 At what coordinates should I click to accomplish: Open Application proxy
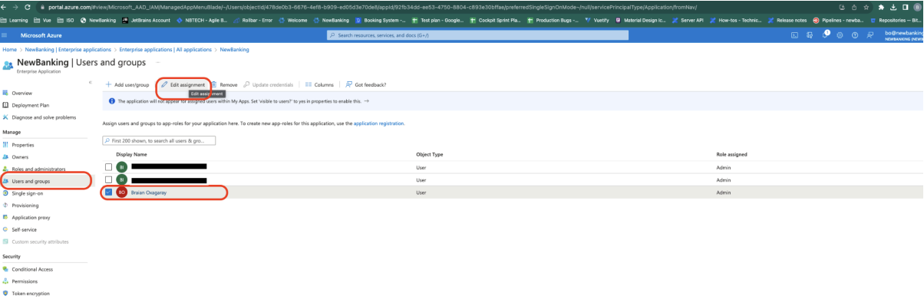(31, 217)
